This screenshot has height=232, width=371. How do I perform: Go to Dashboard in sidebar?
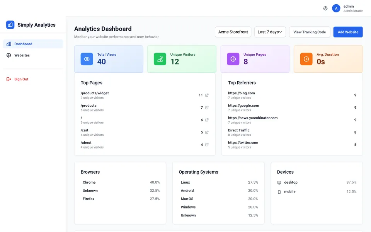click(x=33, y=44)
